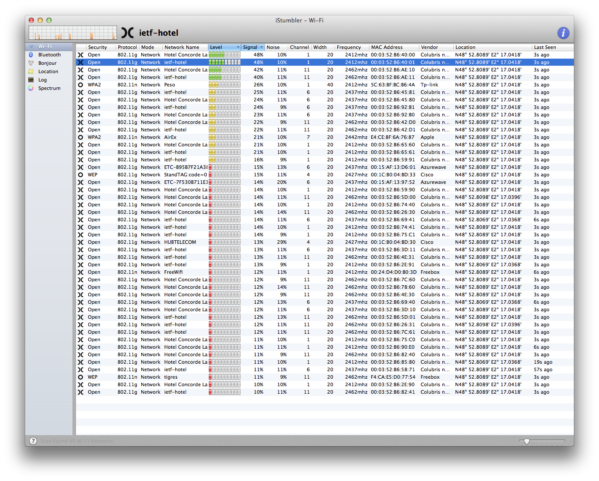This screenshot has height=481, width=599.
Task: Sort by Vendor column header
Action: click(x=436, y=47)
